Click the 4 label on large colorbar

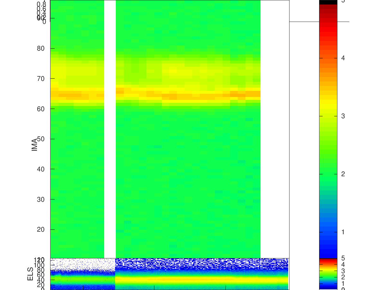[343, 58]
